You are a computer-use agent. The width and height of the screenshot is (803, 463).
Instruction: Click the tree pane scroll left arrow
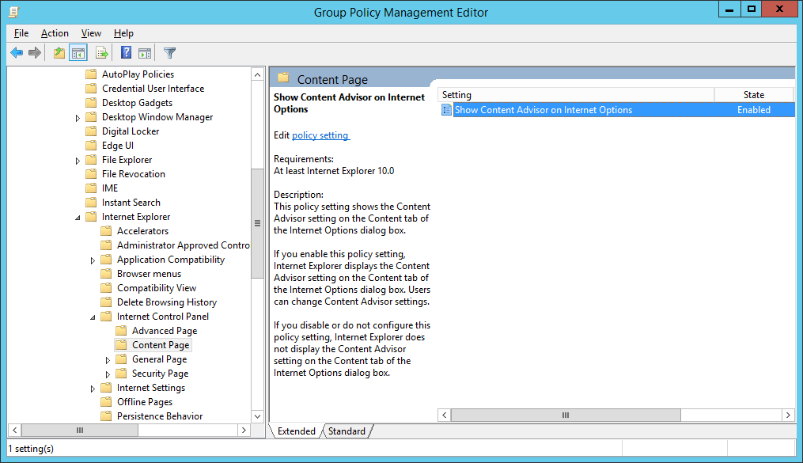[x=15, y=431]
